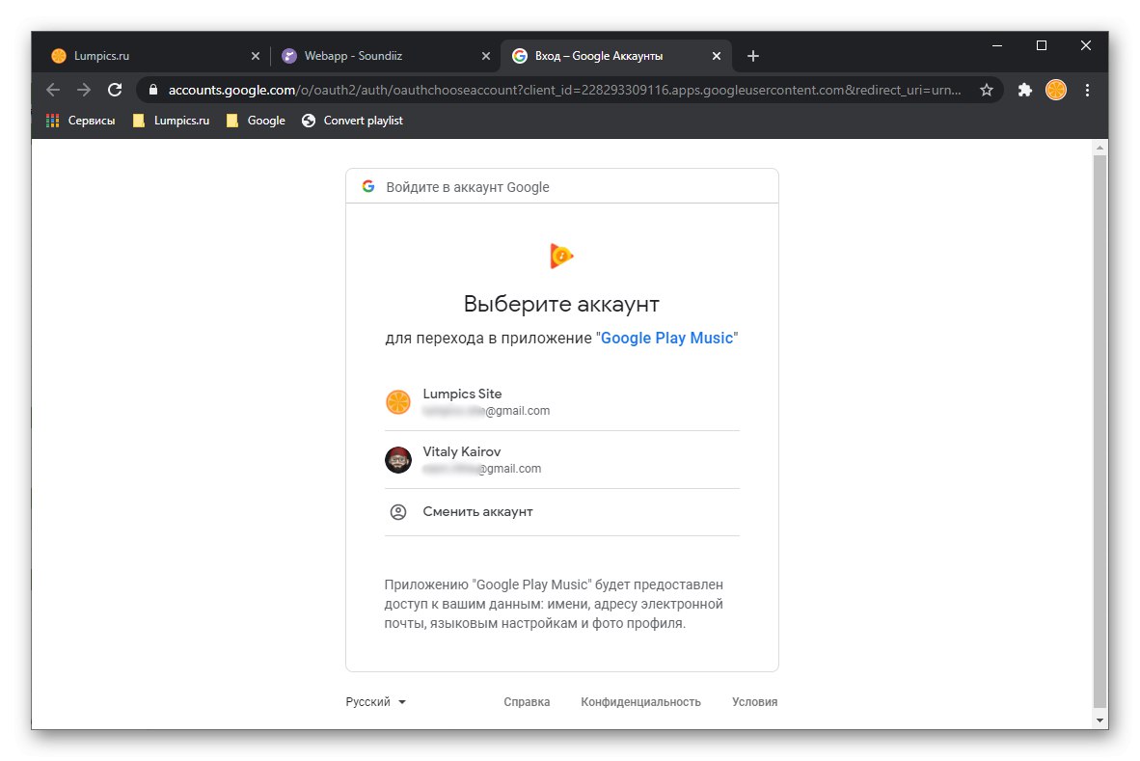Close the Lumpics.ru tab
1140x761 pixels.
coord(256,56)
